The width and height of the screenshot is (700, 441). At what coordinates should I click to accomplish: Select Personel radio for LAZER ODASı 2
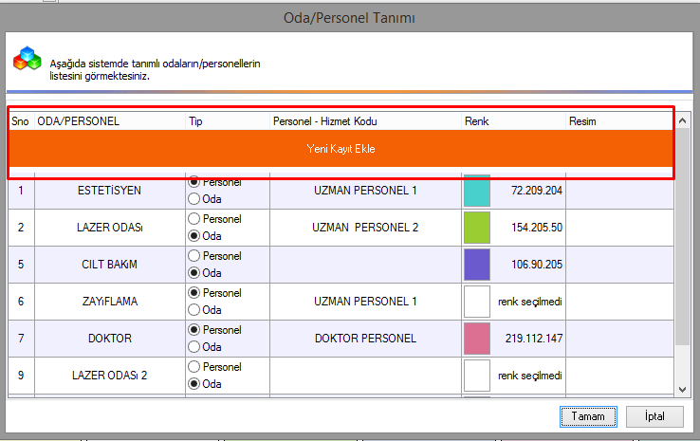(195, 366)
